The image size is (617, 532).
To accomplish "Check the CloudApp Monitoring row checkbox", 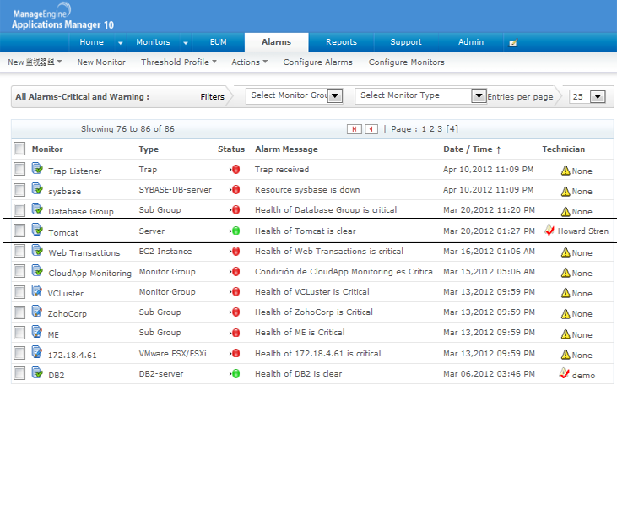I will (19, 271).
